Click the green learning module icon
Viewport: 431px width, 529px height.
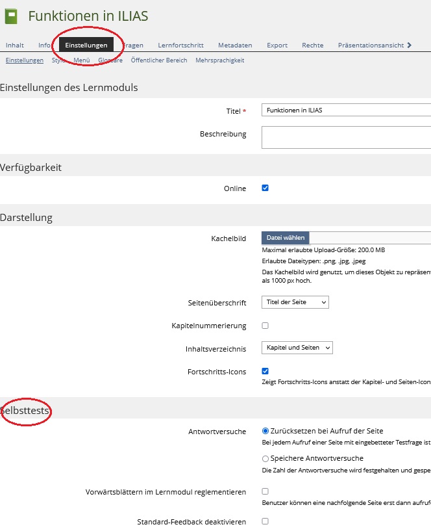pyautogui.click(x=12, y=16)
